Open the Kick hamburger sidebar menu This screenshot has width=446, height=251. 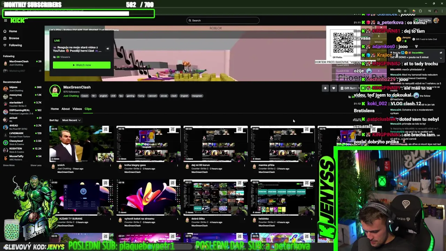[x=6, y=21]
